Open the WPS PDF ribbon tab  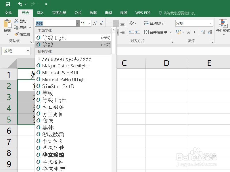point(143,13)
